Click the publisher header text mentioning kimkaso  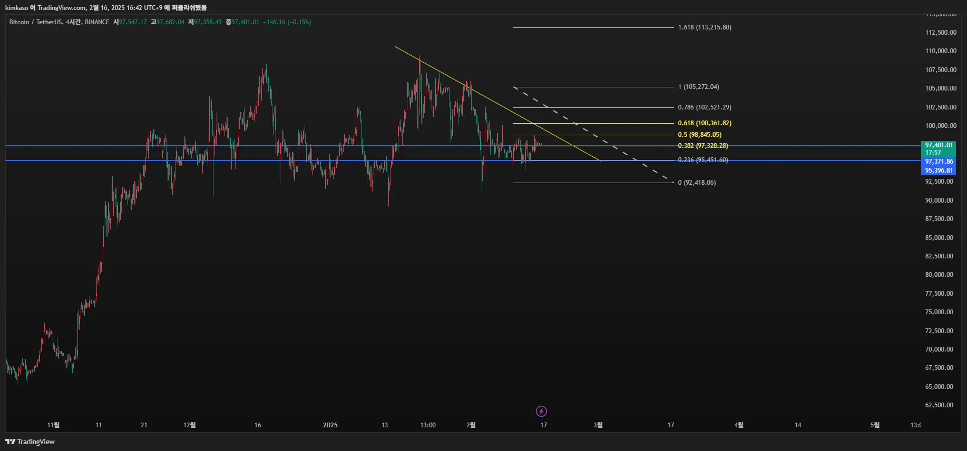click(106, 8)
